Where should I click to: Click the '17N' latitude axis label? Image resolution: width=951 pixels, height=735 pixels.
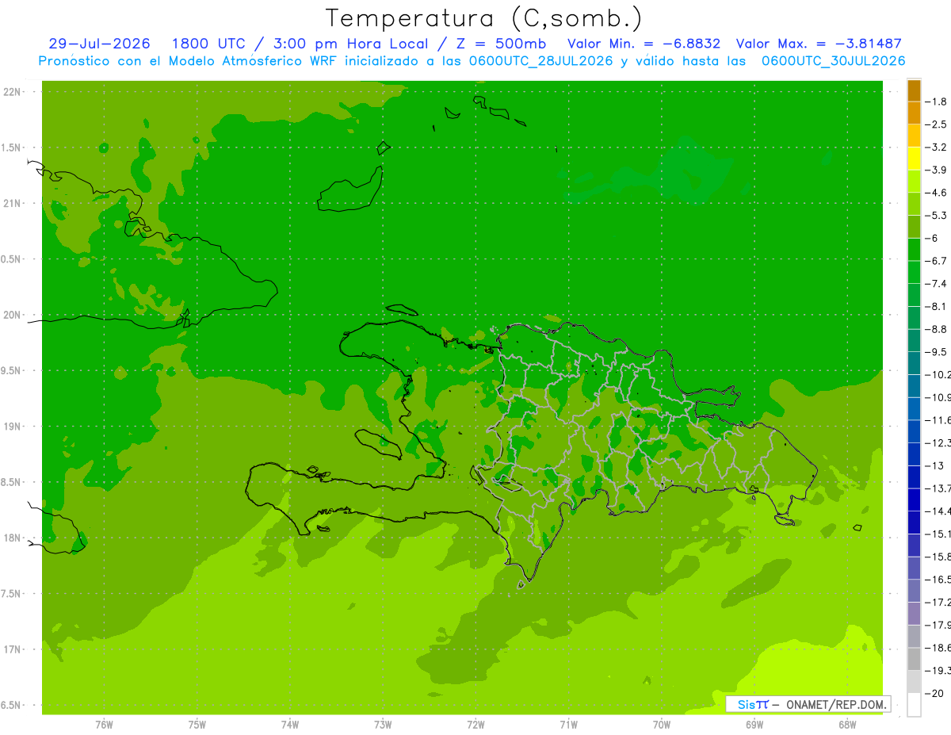point(12,649)
